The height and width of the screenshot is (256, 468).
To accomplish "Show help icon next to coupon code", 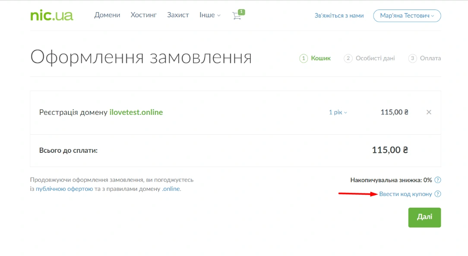I will pos(438,194).
